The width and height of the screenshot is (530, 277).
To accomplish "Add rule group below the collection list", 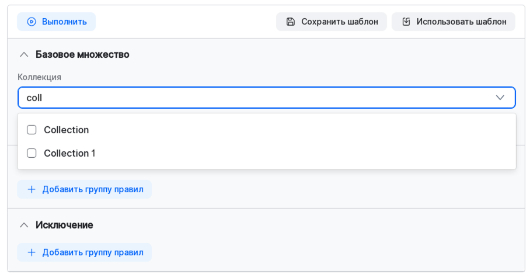I will tap(92, 189).
